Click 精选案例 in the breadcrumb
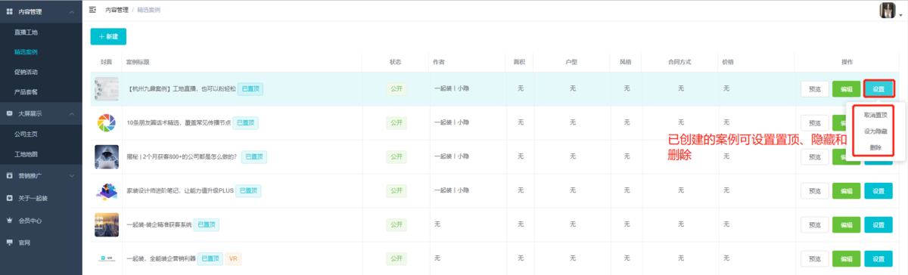The image size is (908, 275). pos(148,11)
